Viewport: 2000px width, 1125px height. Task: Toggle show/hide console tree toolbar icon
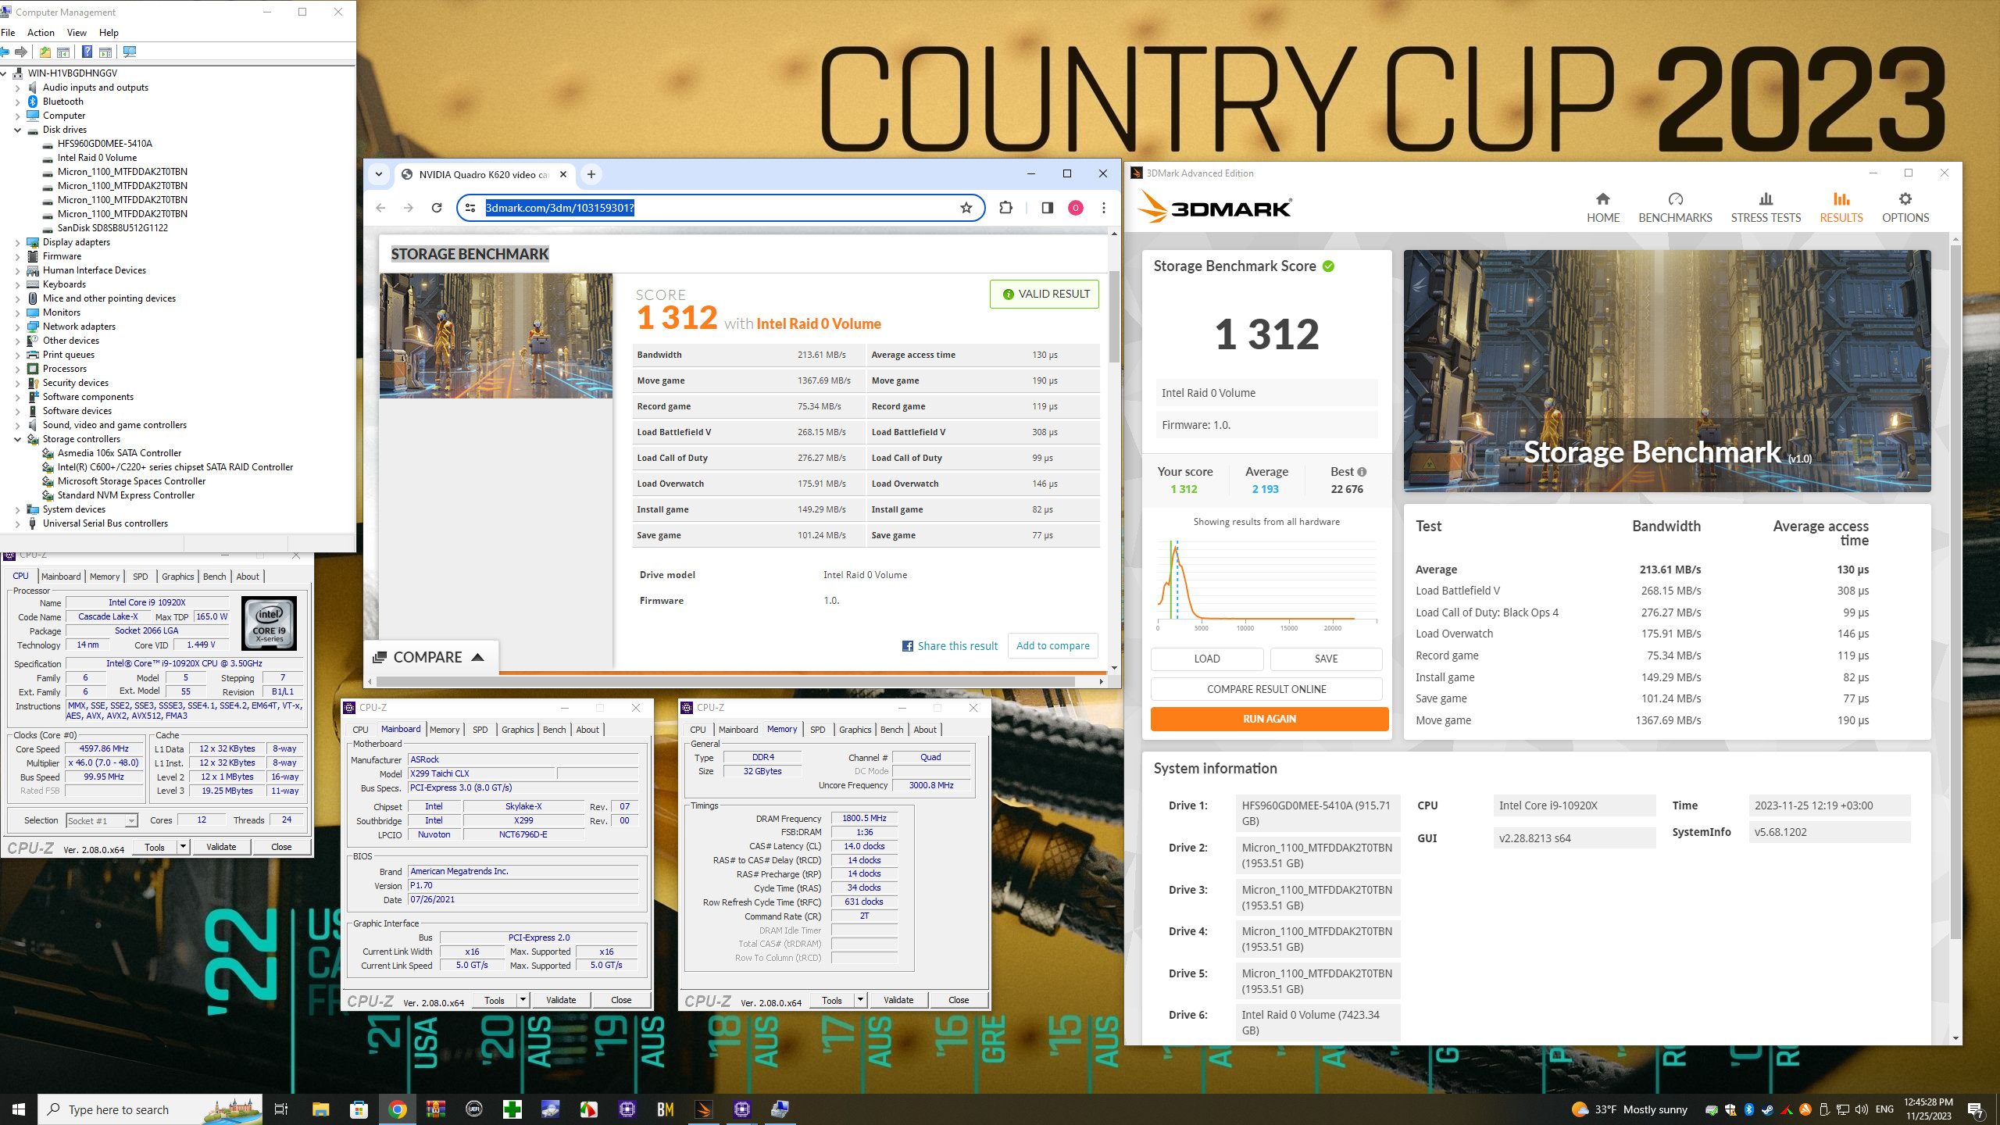point(64,52)
